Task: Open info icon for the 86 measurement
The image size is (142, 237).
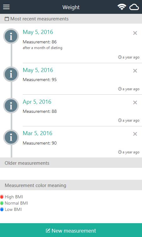Action: click(x=11, y=36)
